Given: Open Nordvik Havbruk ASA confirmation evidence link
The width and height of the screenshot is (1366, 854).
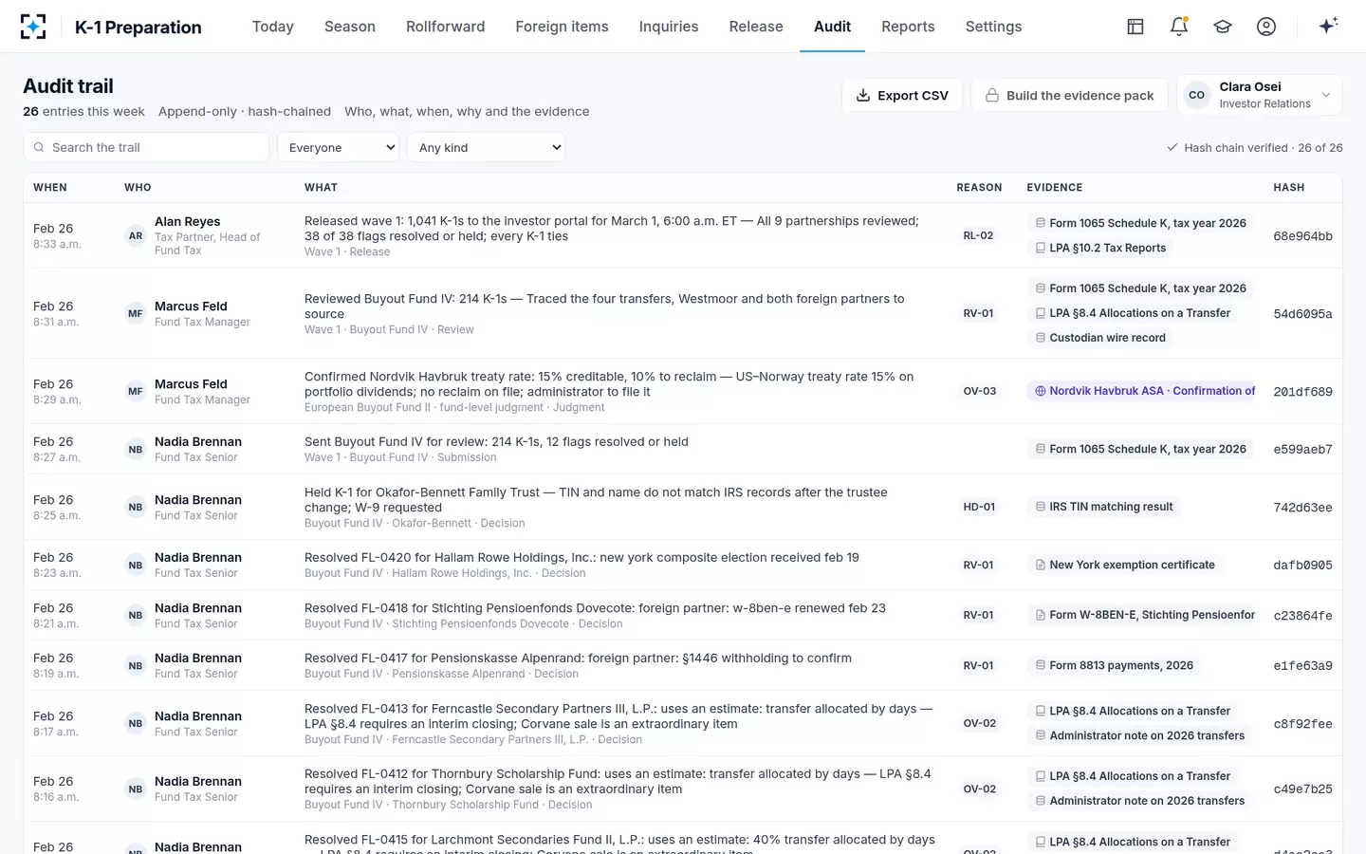Looking at the screenshot, I should 1141,391.
